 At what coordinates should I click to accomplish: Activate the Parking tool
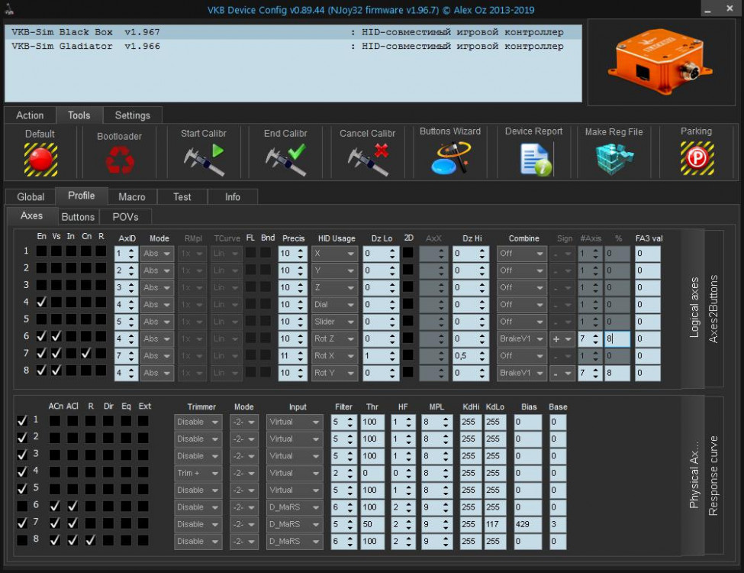(x=696, y=159)
